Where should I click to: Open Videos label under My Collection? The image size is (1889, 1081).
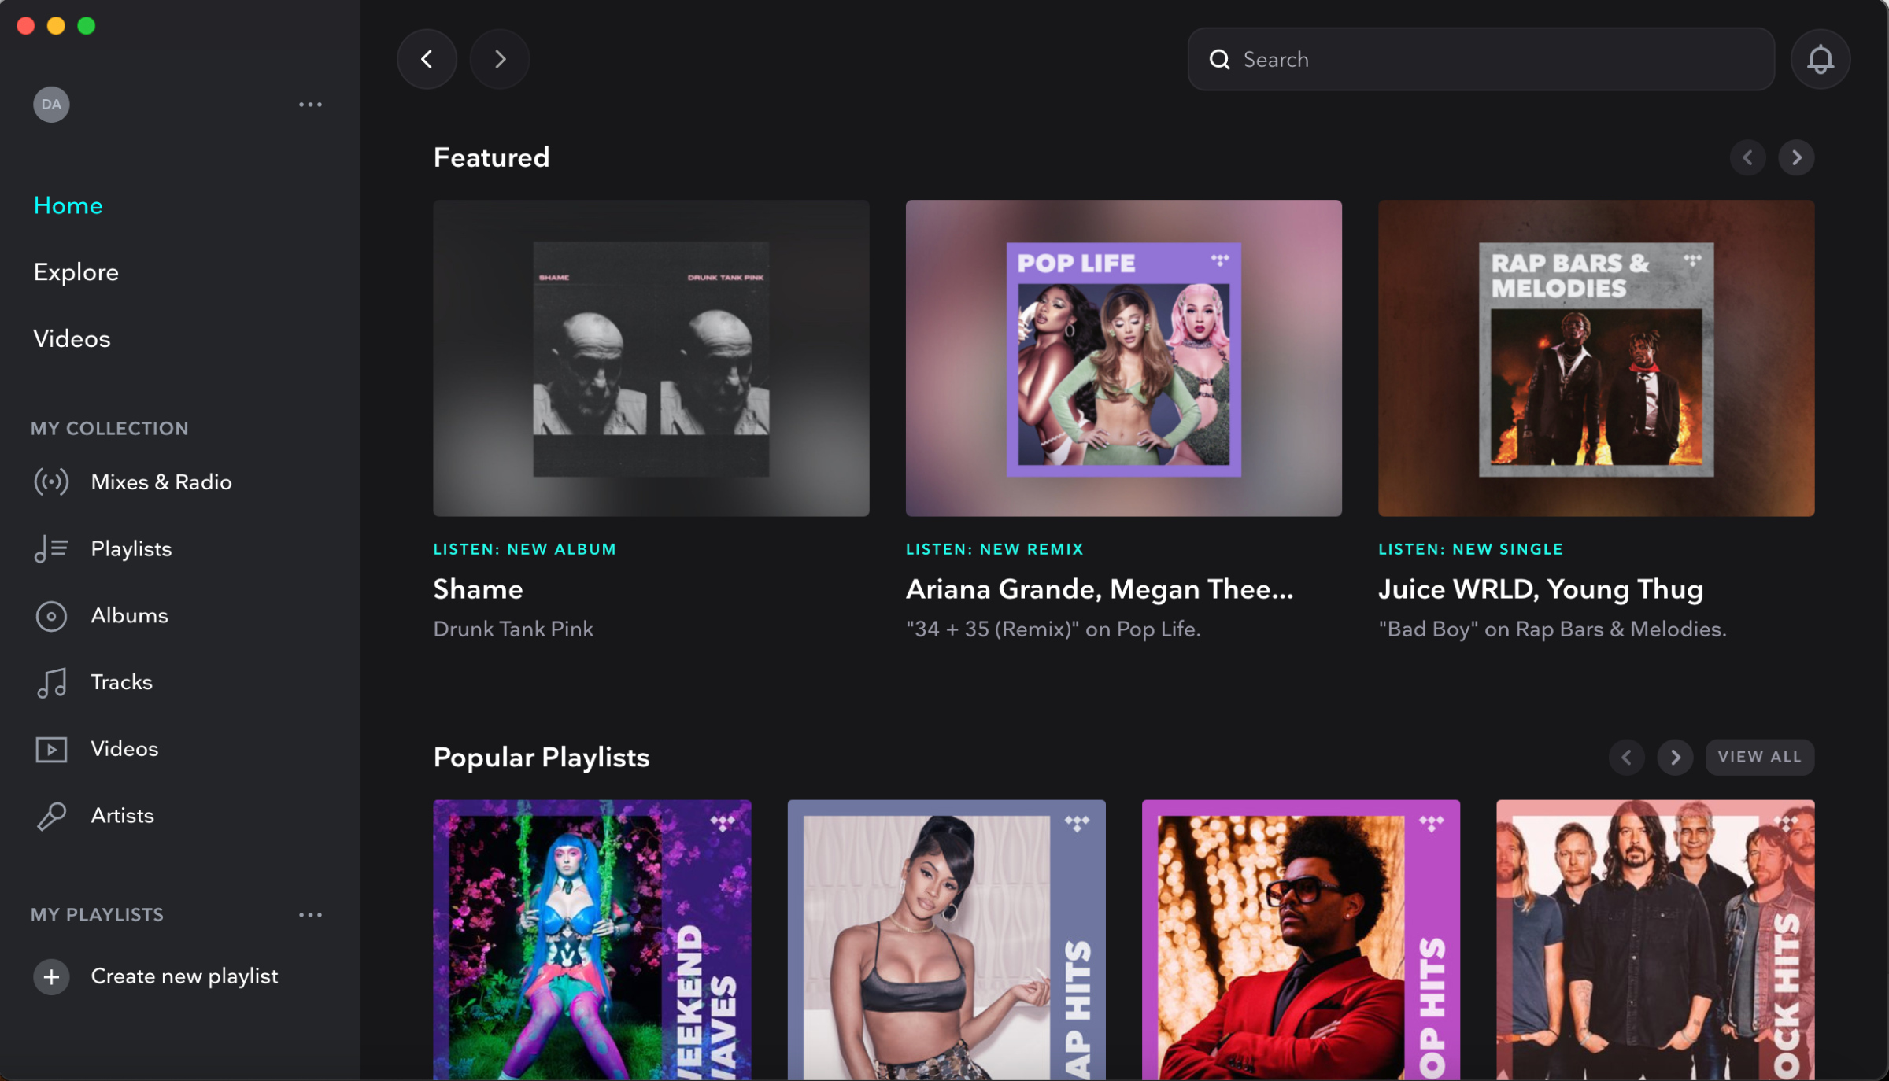pos(124,749)
